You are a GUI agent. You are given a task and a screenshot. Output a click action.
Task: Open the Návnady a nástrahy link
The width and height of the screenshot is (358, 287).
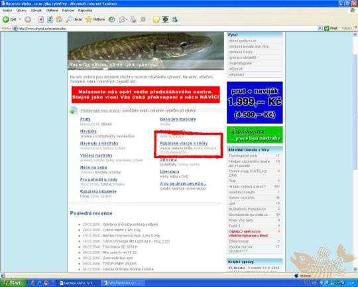point(99,143)
